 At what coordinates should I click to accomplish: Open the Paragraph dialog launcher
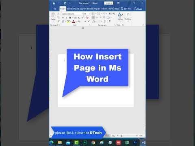point(115,25)
